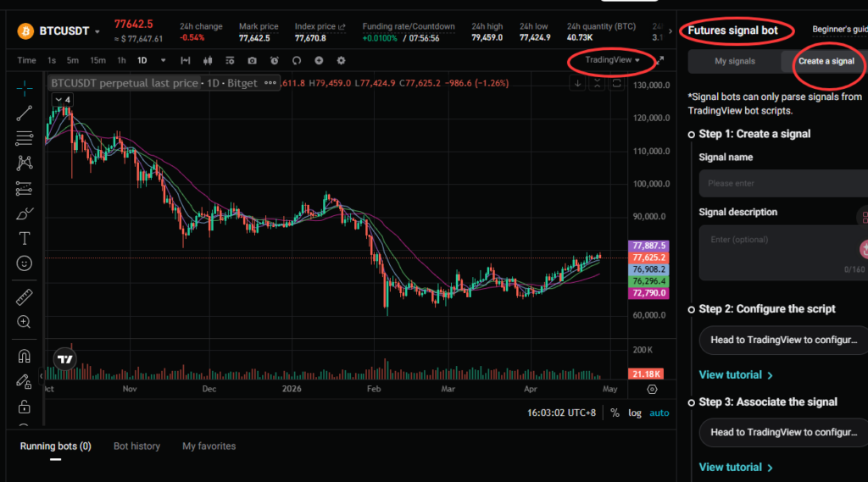Open View tutorial link under Step 3
Viewport: 868px width, 482px height.
(x=736, y=467)
